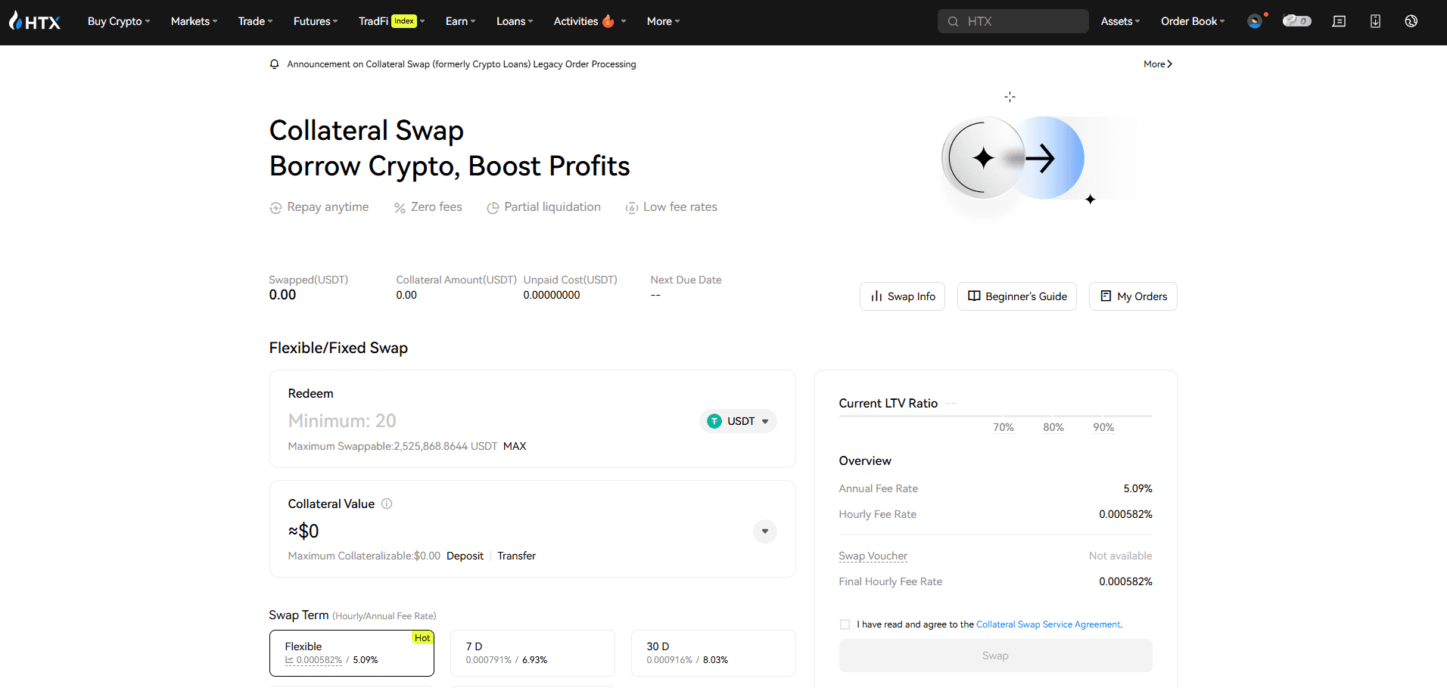Click the app download icon

click(x=1375, y=21)
